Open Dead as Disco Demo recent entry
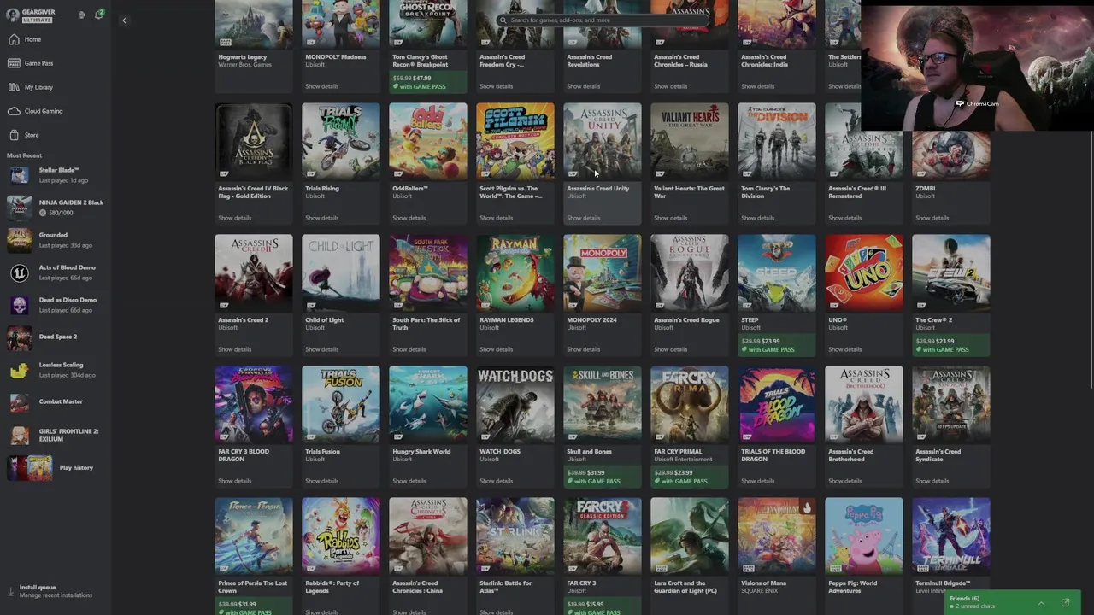This screenshot has height=615, width=1094. (55, 305)
